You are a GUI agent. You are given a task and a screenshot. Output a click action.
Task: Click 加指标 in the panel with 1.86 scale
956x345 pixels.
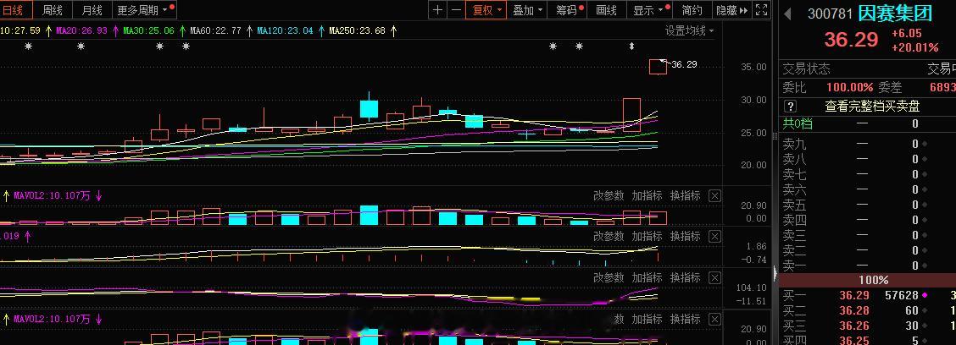(647, 236)
